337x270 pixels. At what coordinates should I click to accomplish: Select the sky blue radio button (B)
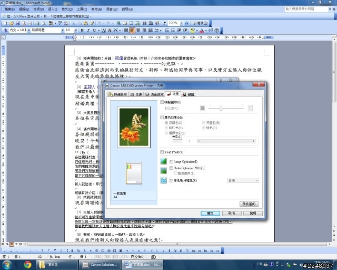pyautogui.click(x=204, y=123)
